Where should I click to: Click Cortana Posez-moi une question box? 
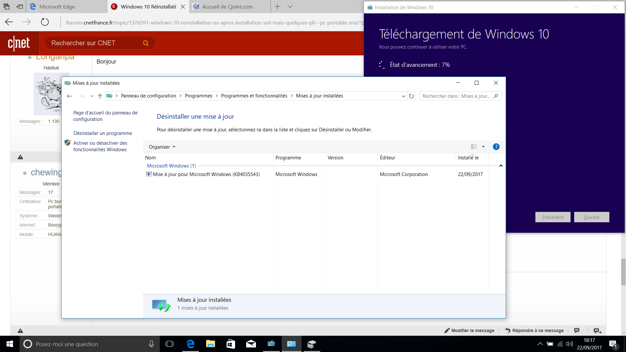(90, 344)
